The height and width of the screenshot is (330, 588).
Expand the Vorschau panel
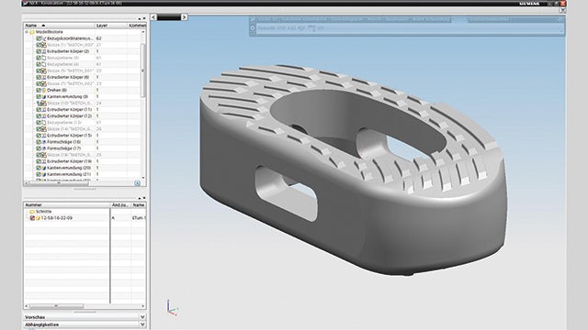[x=142, y=317]
